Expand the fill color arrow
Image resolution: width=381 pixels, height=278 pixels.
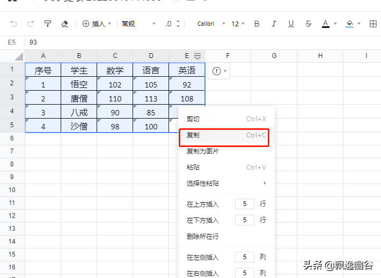(359, 24)
